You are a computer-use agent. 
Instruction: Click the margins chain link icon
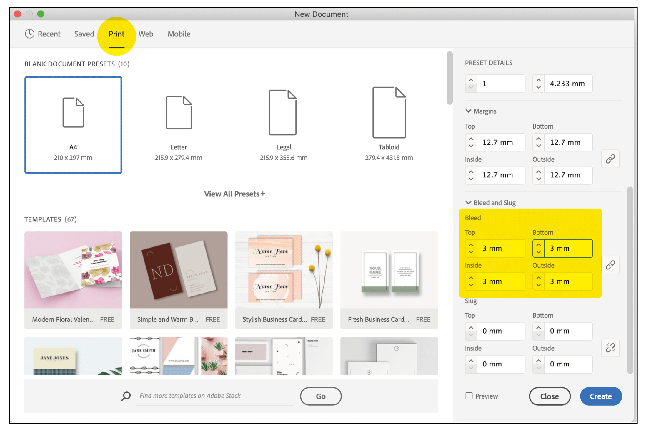coord(610,159)
